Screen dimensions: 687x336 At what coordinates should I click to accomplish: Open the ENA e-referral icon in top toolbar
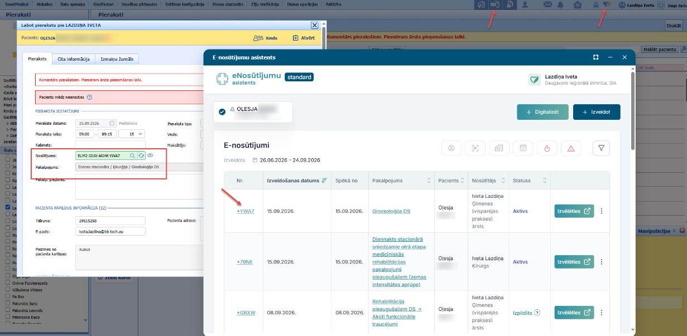pos(494,4)
